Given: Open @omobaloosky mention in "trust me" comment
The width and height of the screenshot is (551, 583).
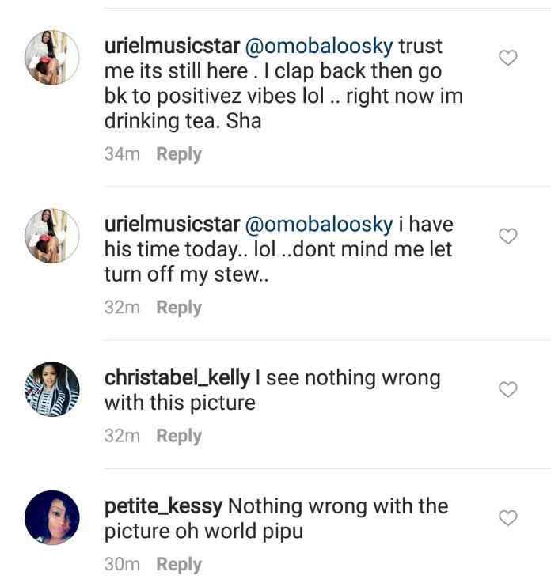Looking at the screenshot, I should pos(320,46).
